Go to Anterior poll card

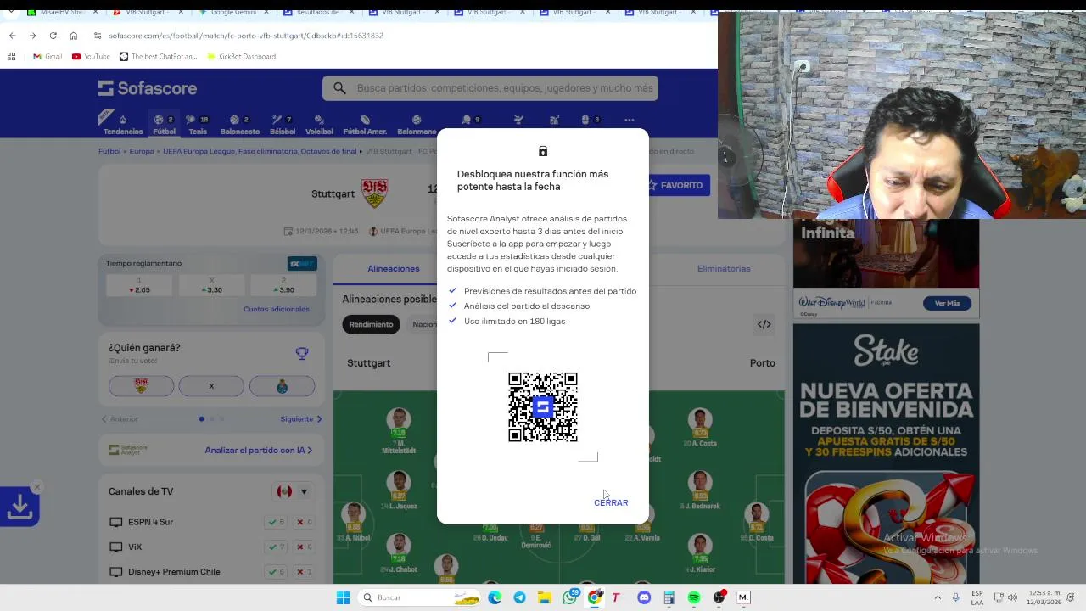click(120, 419)
